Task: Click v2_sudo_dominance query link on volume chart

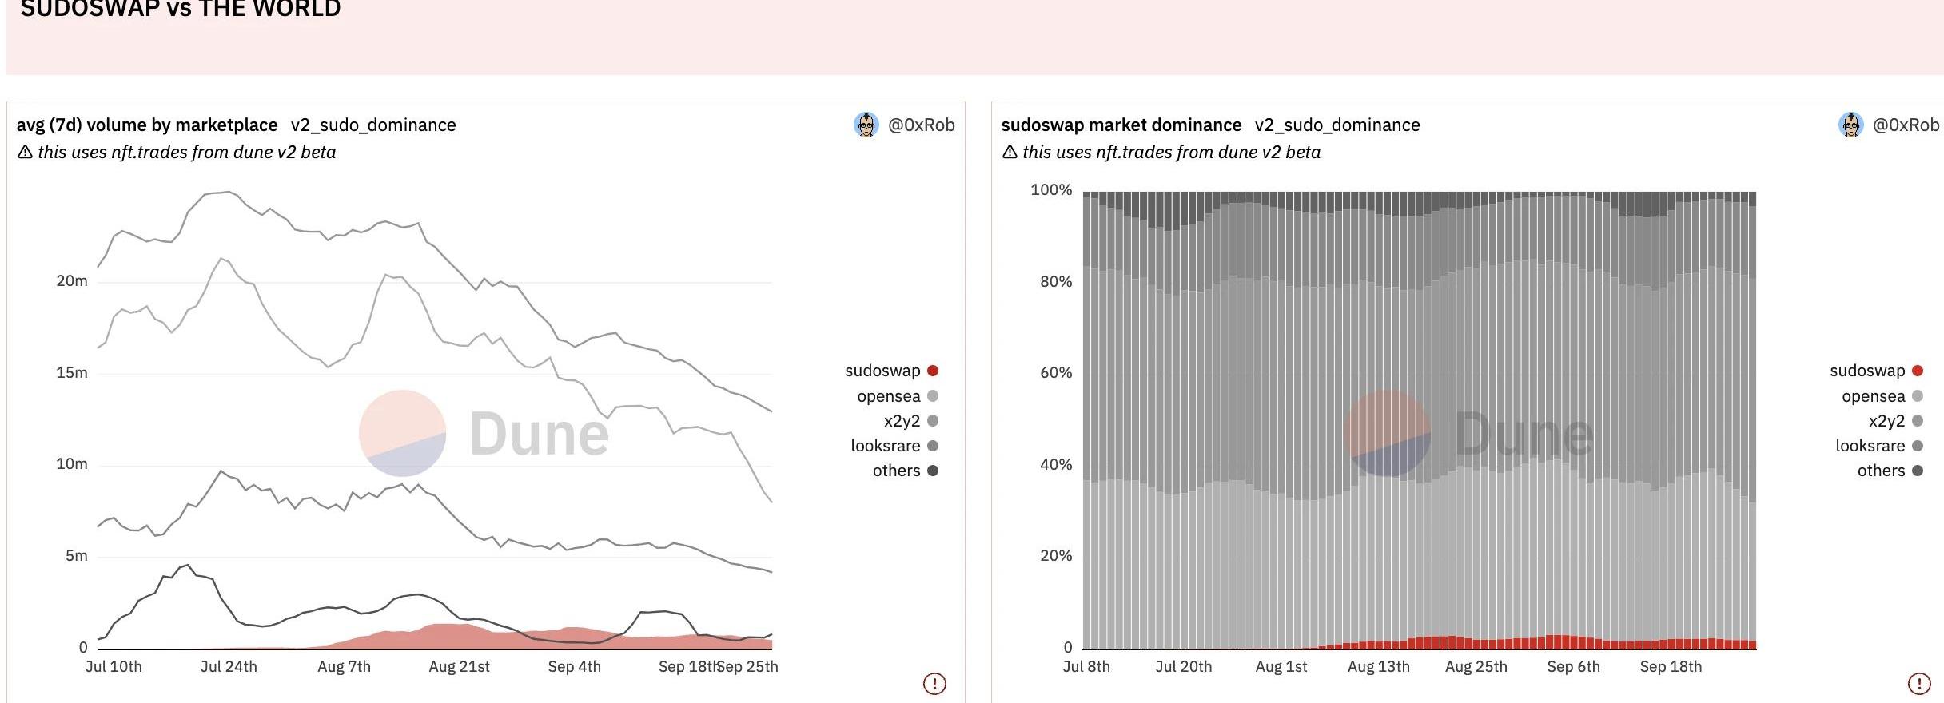Action: tap(373, 125)
